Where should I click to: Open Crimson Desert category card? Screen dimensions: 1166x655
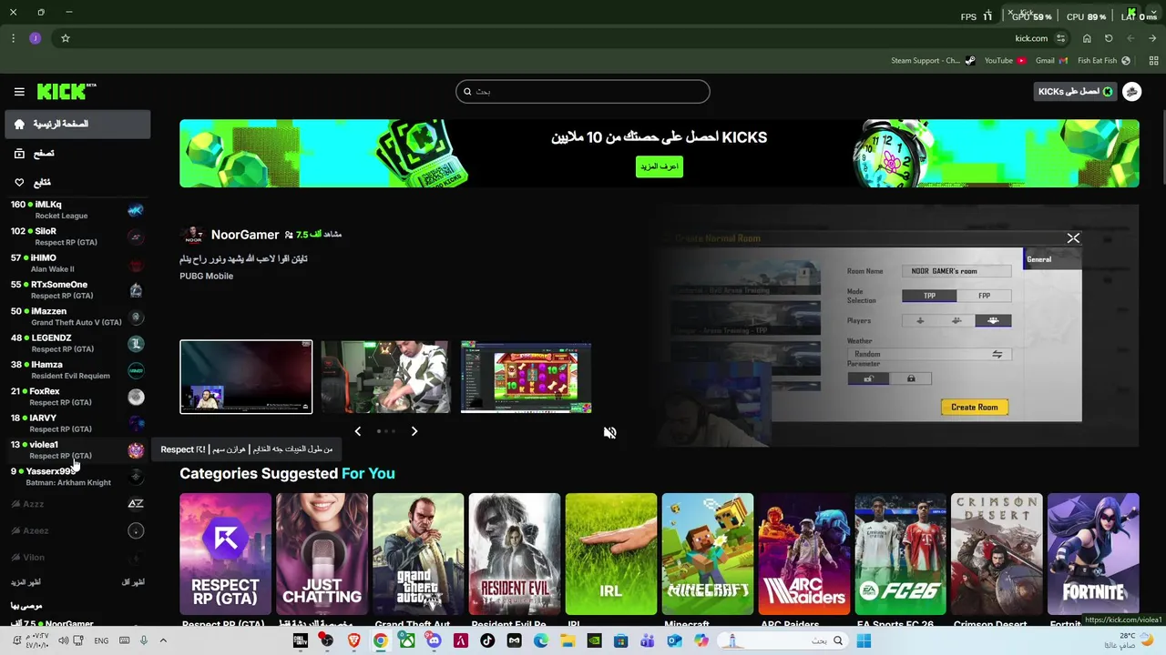tap(997, 554)
